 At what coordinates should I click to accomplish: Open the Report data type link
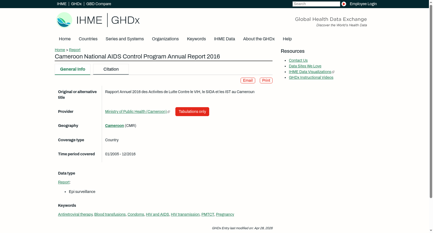click(64, 182)
